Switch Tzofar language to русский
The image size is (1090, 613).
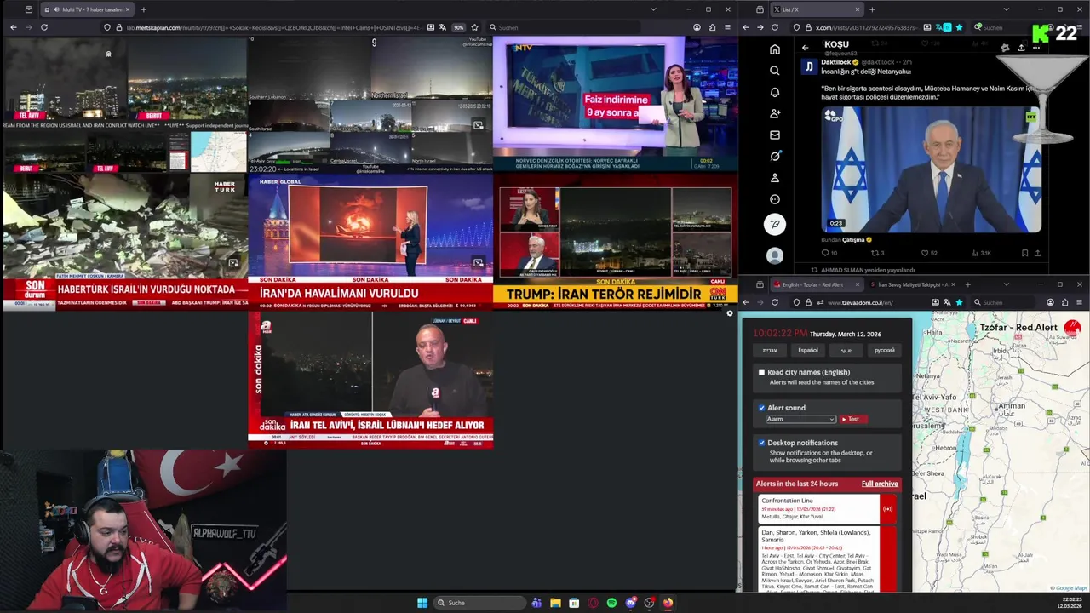pos(884,350)
